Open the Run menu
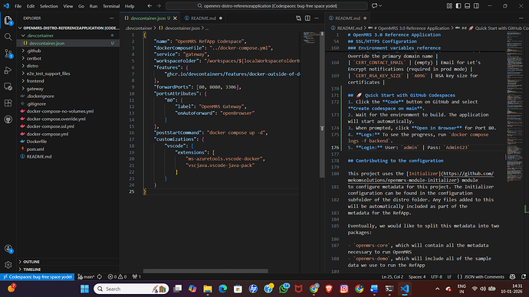 tap(94, 6)
